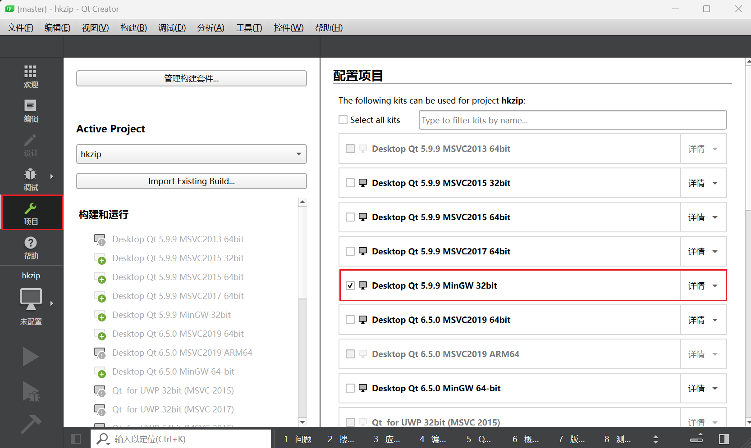Open the 编辑(E) menu
This screenshot has width=751, height=448.
tap(58, 28)
